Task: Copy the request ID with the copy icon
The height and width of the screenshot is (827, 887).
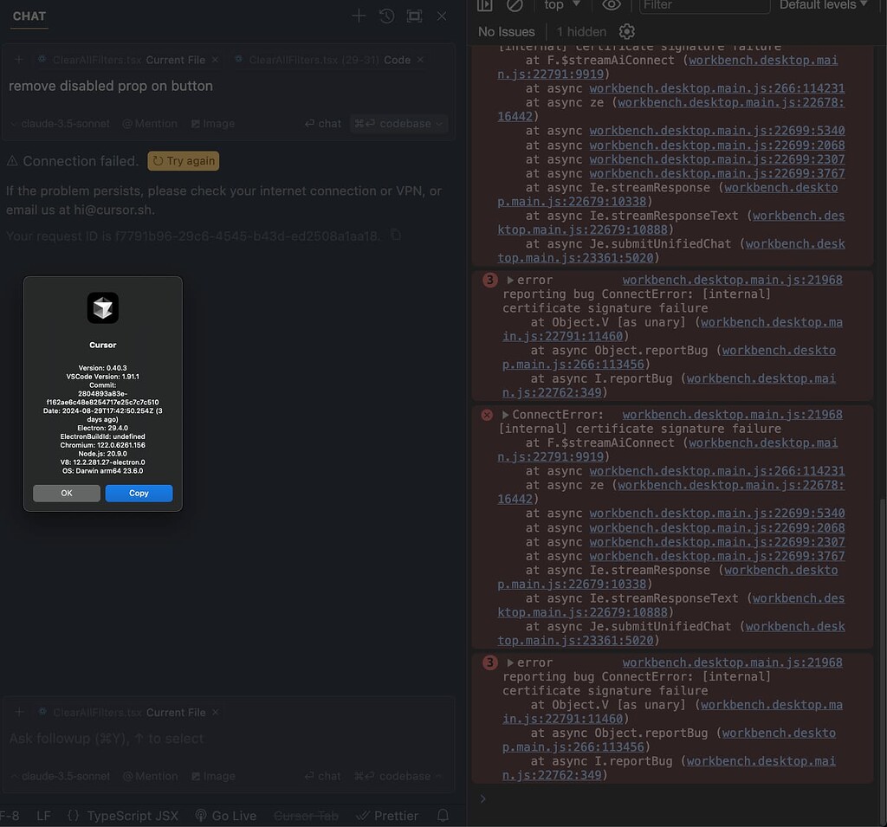Action: tap(396, 235)
